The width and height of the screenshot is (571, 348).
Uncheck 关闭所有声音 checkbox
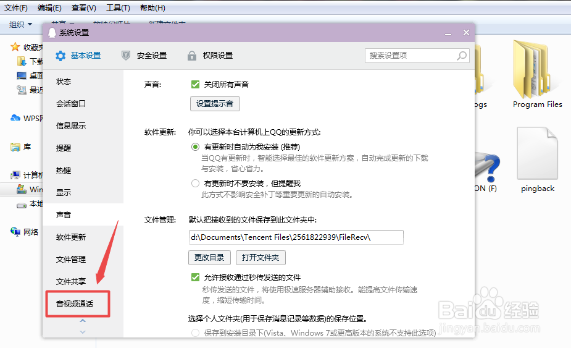195,85
